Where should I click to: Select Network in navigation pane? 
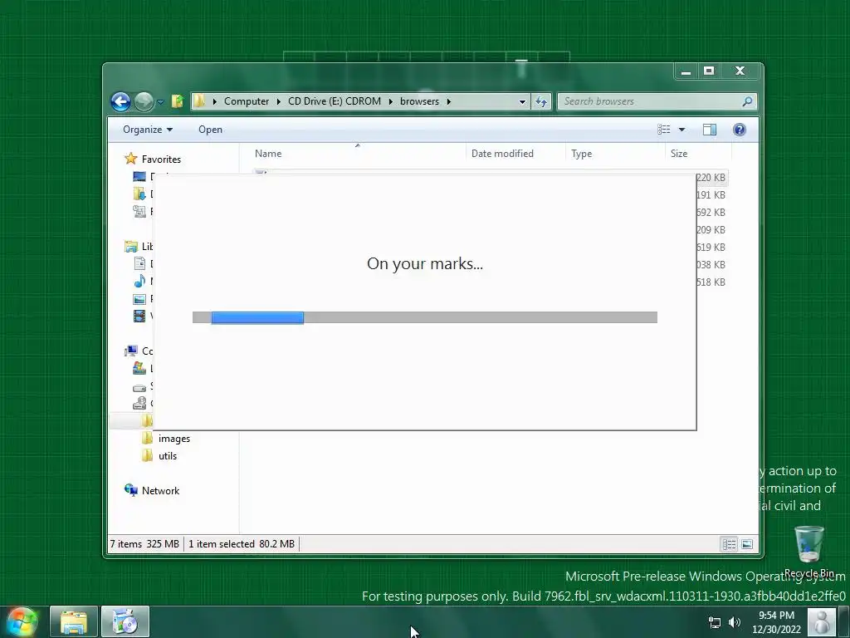point(160,490)
